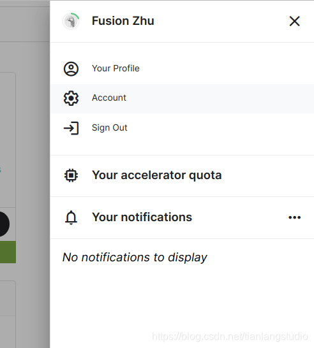
Task: Click the chip icon for accelerator quota
Action: [71, 175]
